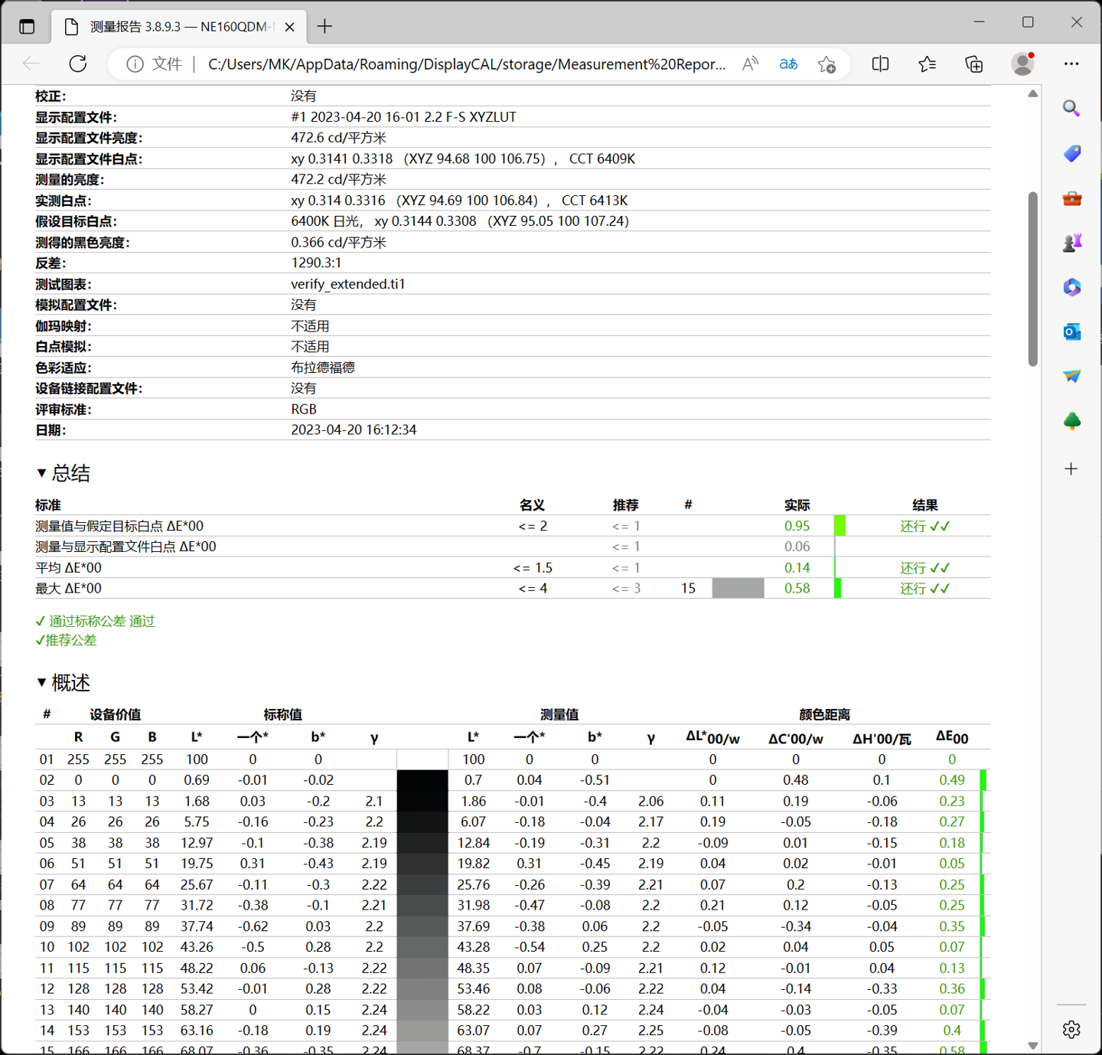
Task: Click the page vertical scrollbar thumb
Action: [x=1032, y=279]
